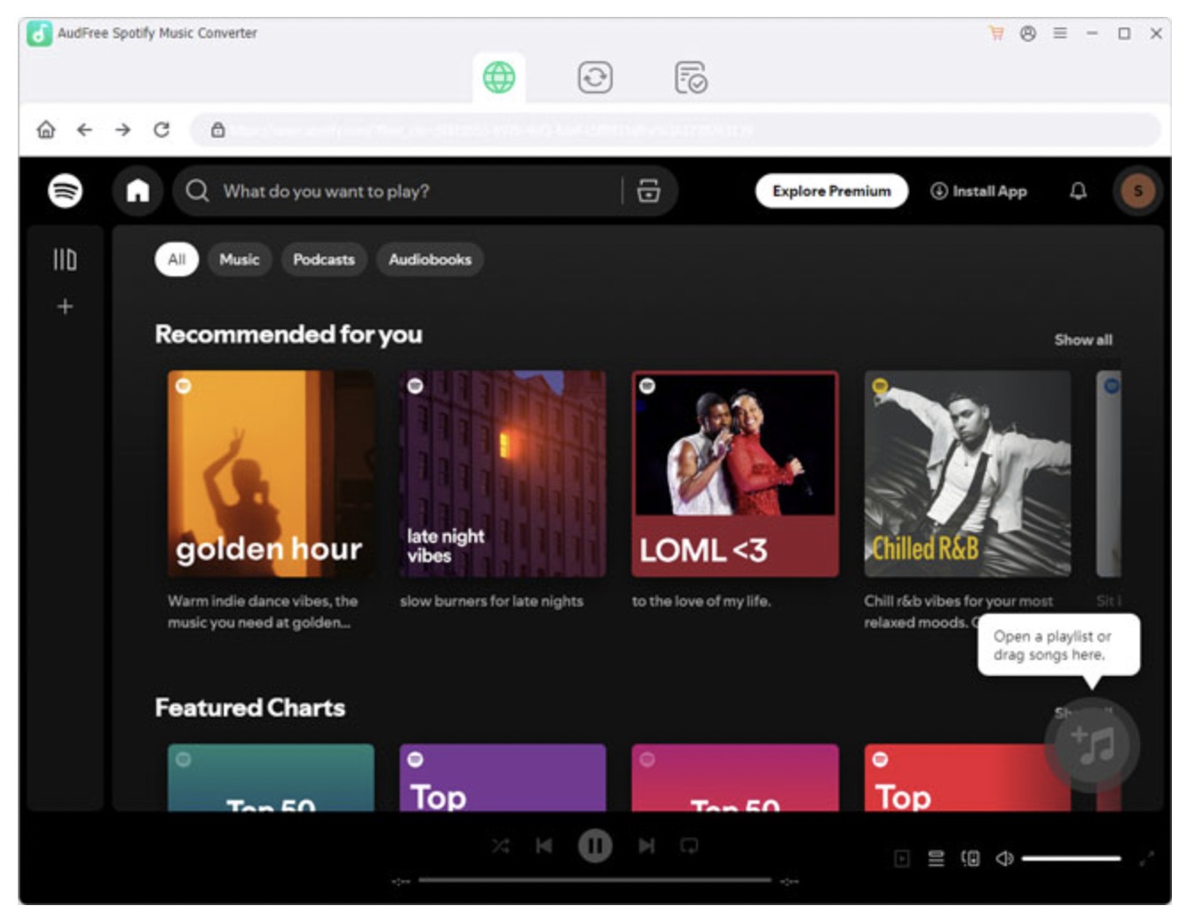Click 'to the love of my life.' text
This screenshot has width=1195, height=922.
pos(701,601)
